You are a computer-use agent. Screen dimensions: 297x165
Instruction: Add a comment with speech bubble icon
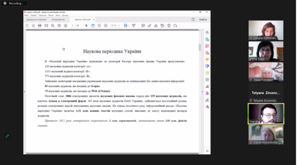[x=143, y=25]
